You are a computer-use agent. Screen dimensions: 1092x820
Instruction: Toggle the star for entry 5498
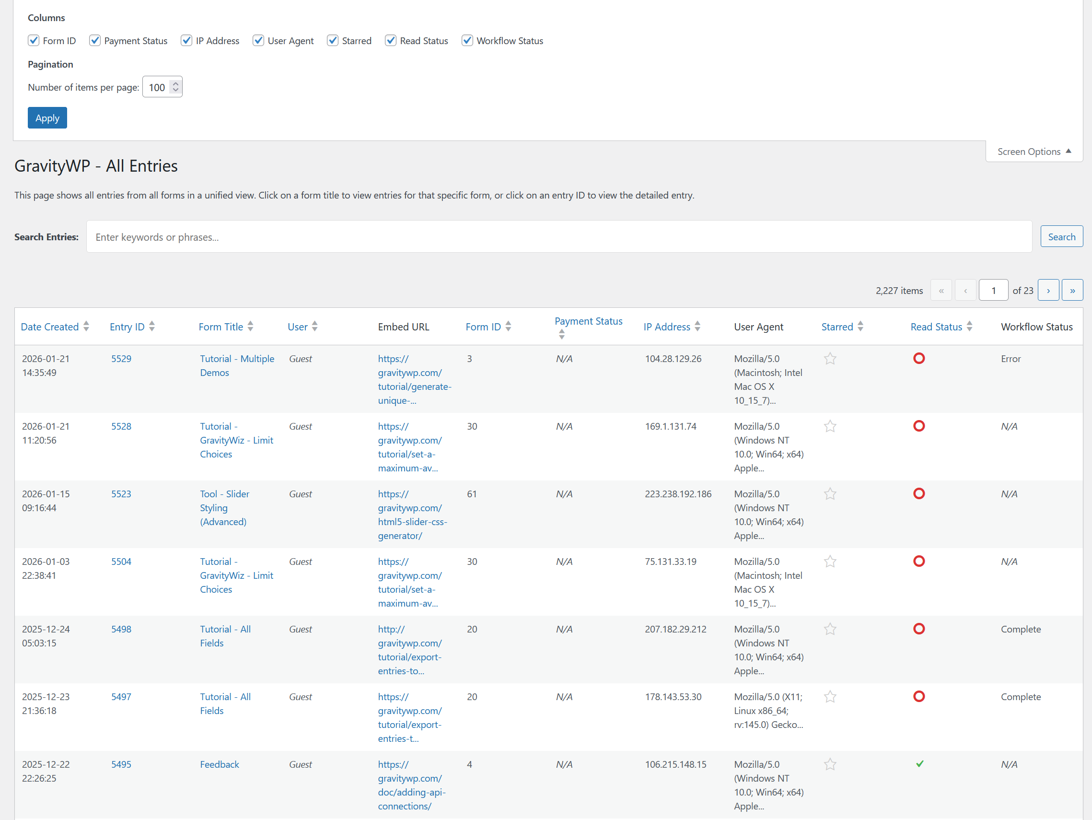(830, 629)
